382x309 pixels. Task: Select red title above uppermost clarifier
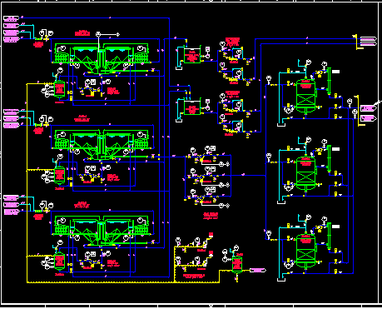tap(82, 33)
